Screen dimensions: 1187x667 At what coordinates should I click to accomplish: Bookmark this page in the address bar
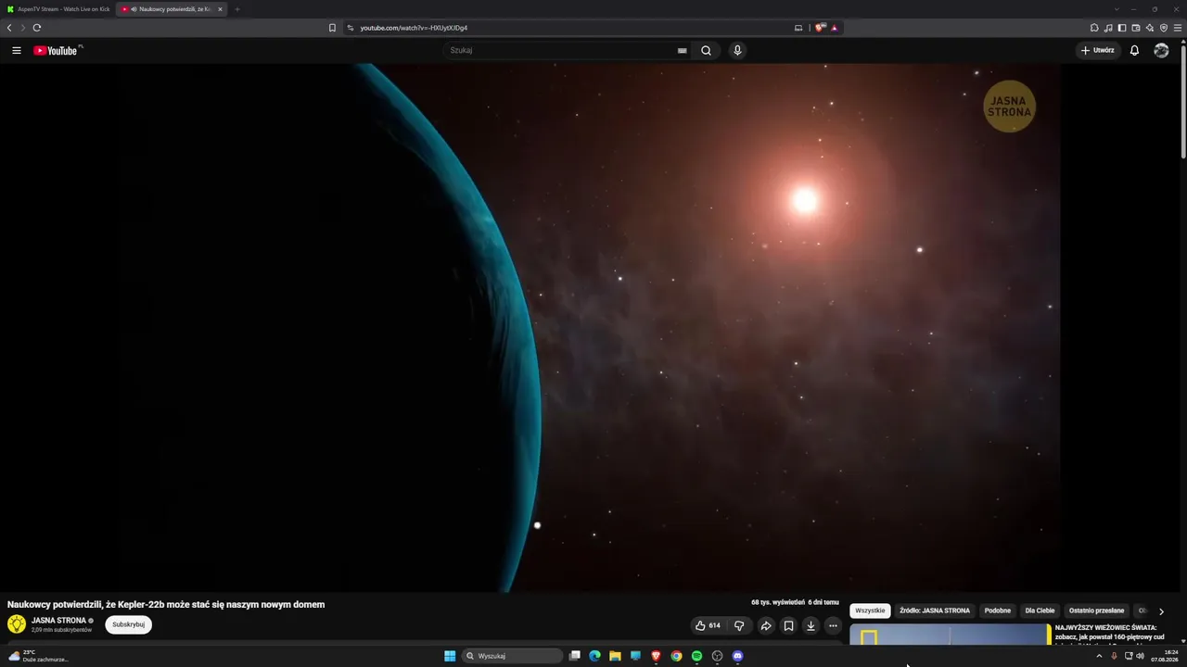pyautogui.click(x=332, y=28)
